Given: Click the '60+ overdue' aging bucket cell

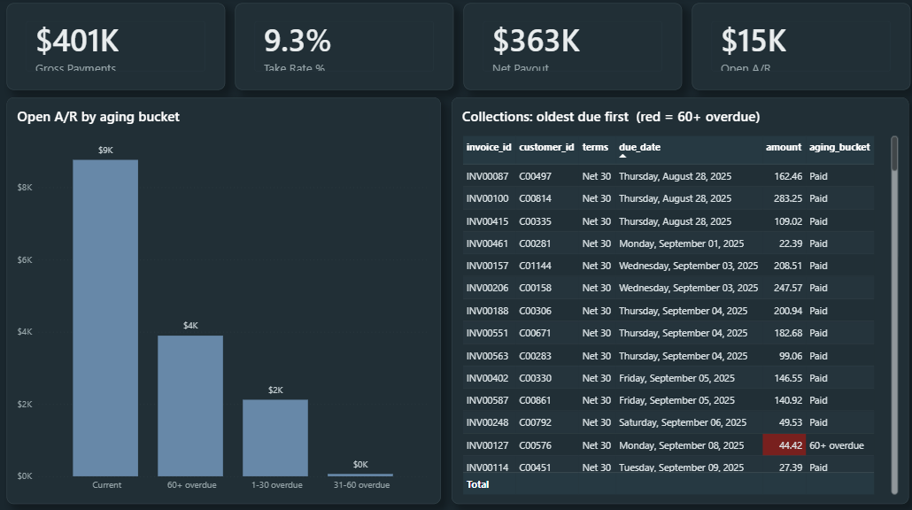Looking at the screenshot, I should tap(837, 445).
